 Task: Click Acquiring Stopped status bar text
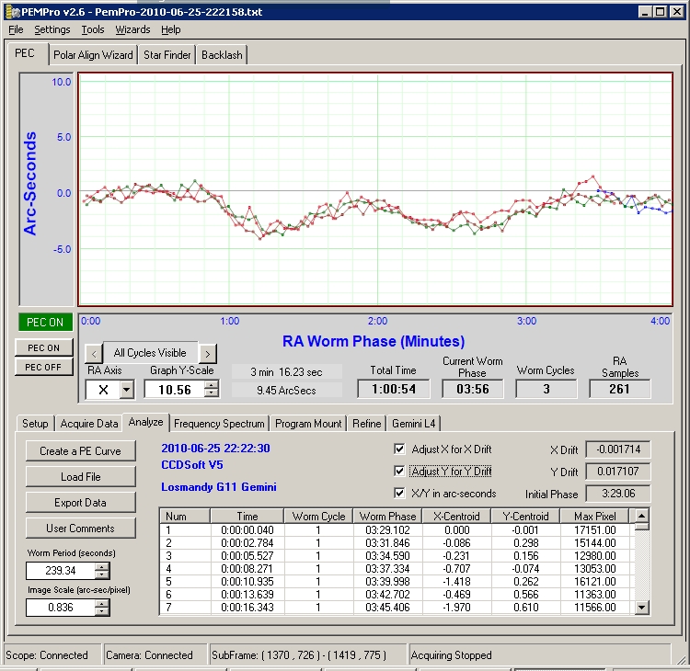coord(451,655)
